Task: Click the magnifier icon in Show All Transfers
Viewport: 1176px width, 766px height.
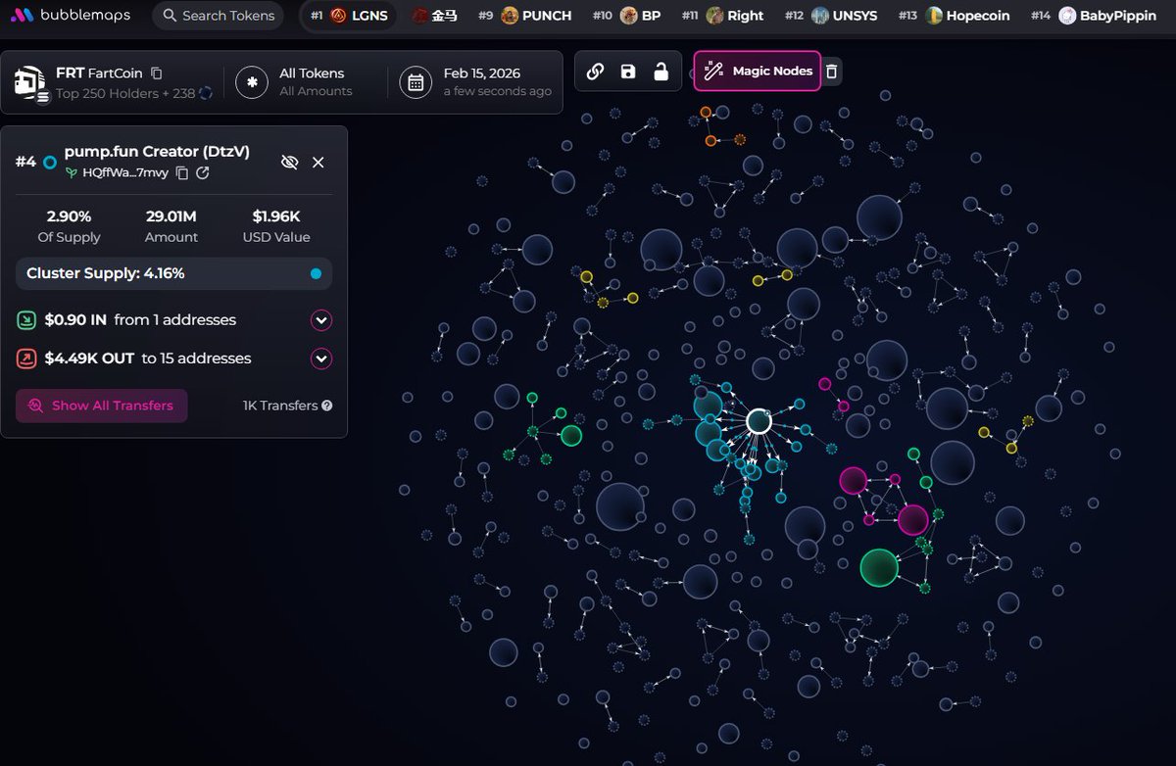Action: tap(35, 406)
